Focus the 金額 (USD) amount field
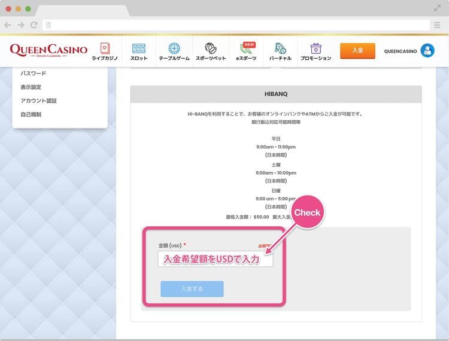 [216, 259]
